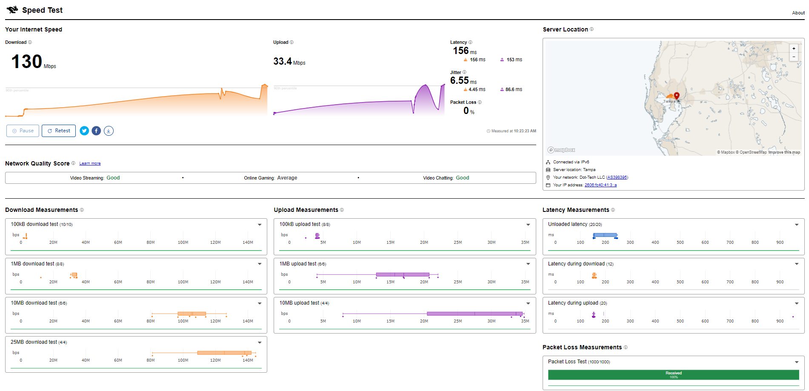Click the Network Quality Score info icon
This screenshot has width=809, height=391.
(73, 163)
